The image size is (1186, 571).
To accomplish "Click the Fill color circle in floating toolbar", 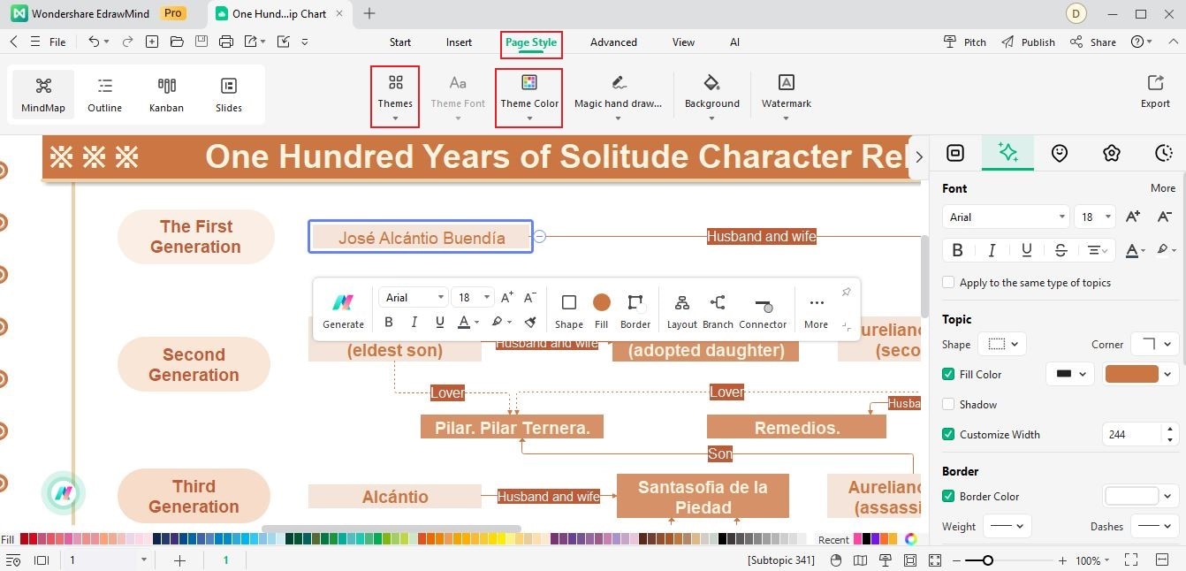I will click(x=601, y=303).
